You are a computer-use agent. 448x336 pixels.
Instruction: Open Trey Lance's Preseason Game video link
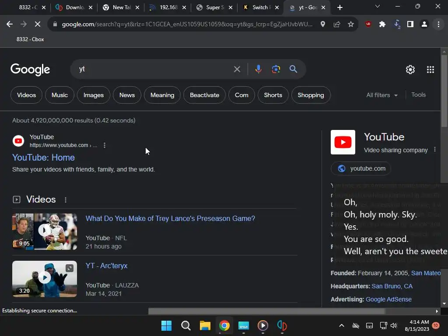170,219
